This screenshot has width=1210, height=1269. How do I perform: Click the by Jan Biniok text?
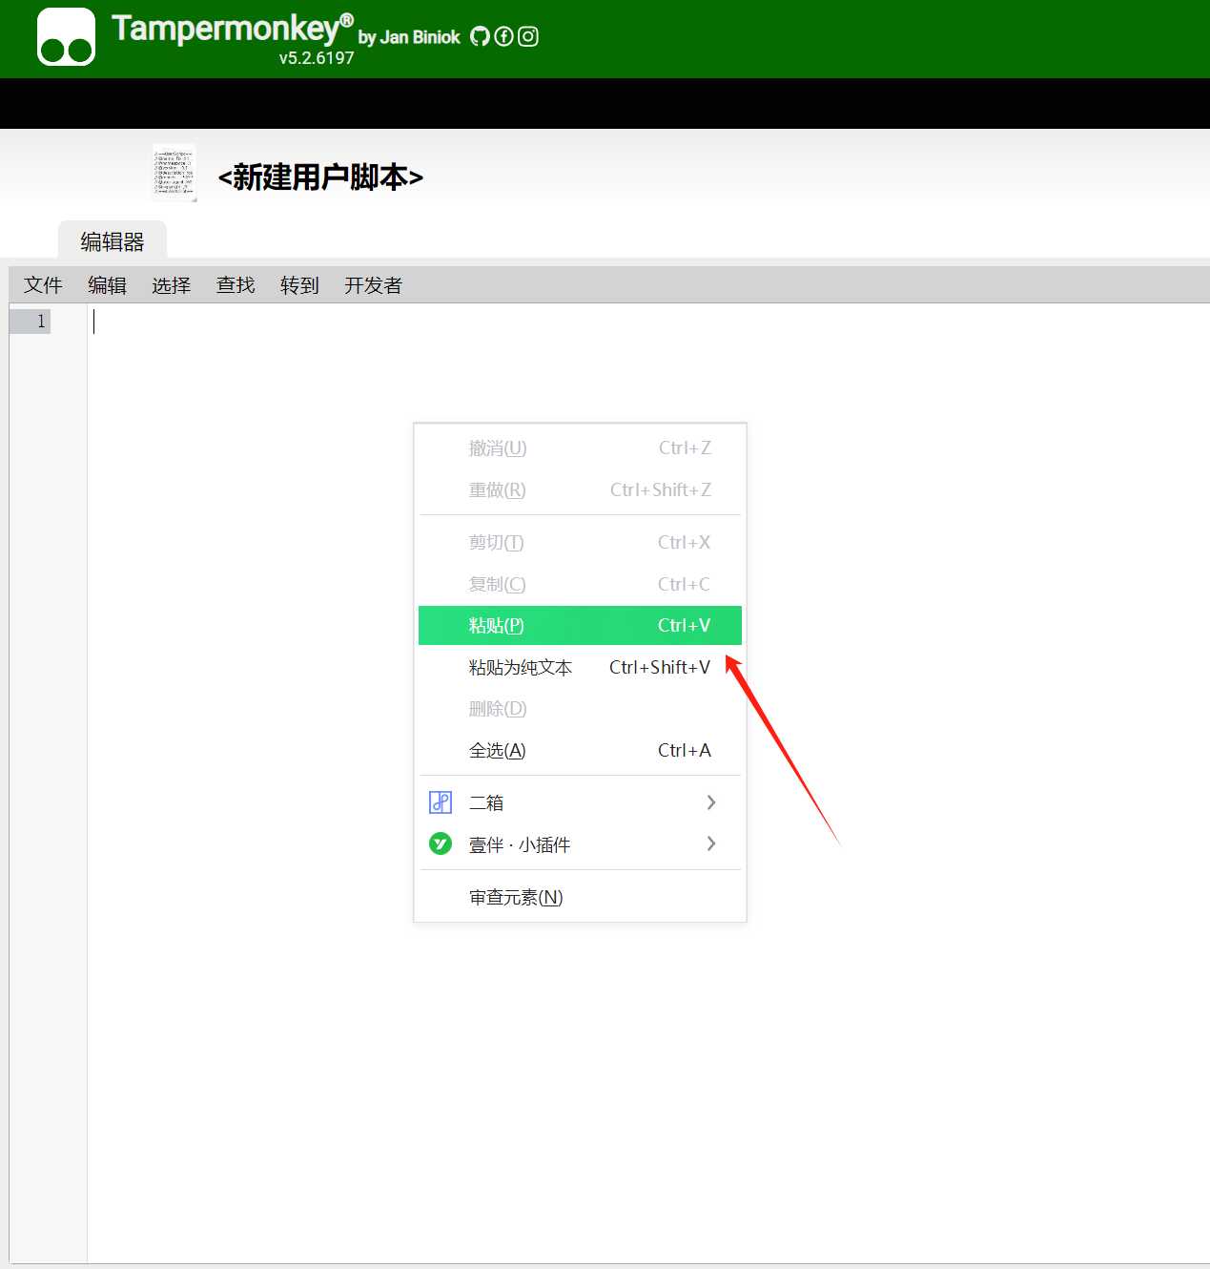click(409, 37)
